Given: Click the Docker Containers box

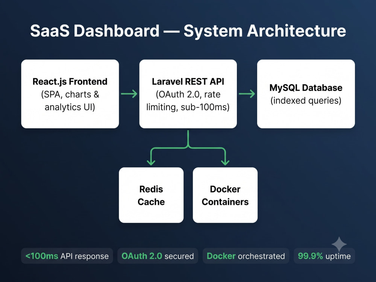Looking at the screenshot, I should click(x=225, y=195).
